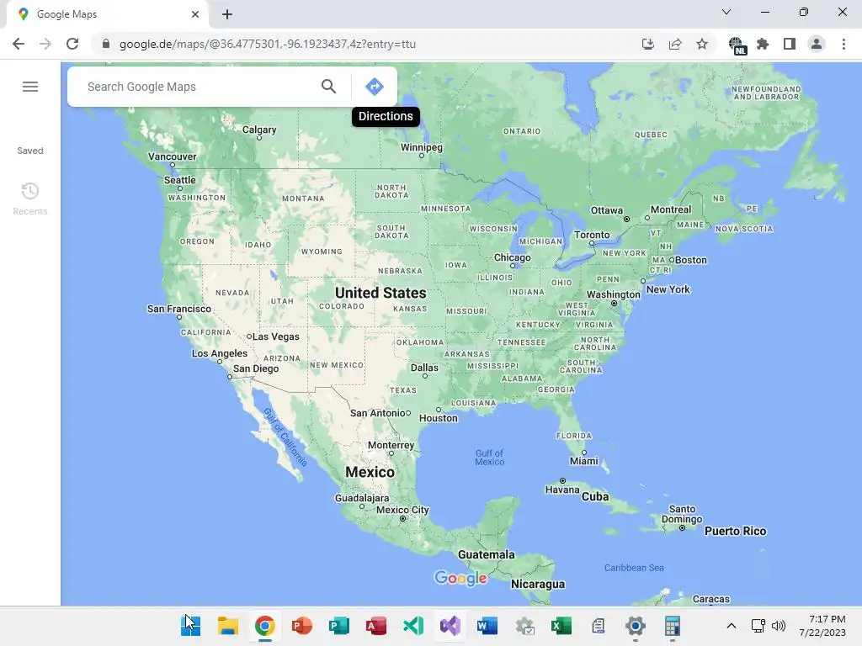Share this page icon

[675, 44]
